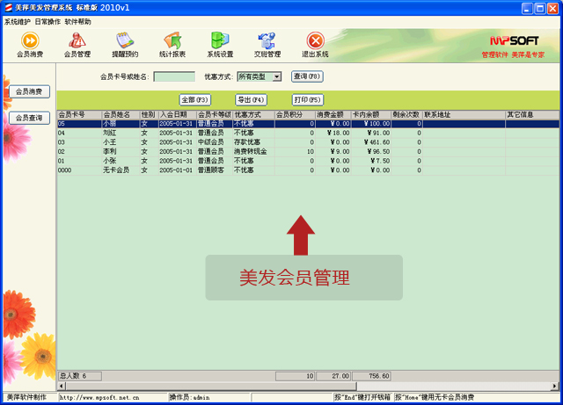Click the MPSOFT logo
The width and height of the screenshot is (563, 405).
click(x=513, y=40)
